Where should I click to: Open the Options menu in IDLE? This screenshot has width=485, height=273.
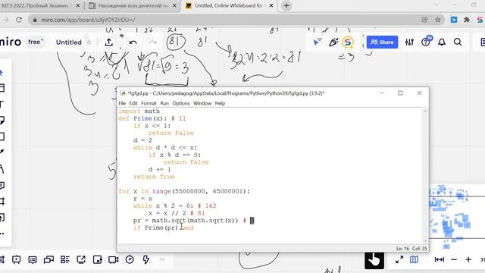(x=181, y=103)
